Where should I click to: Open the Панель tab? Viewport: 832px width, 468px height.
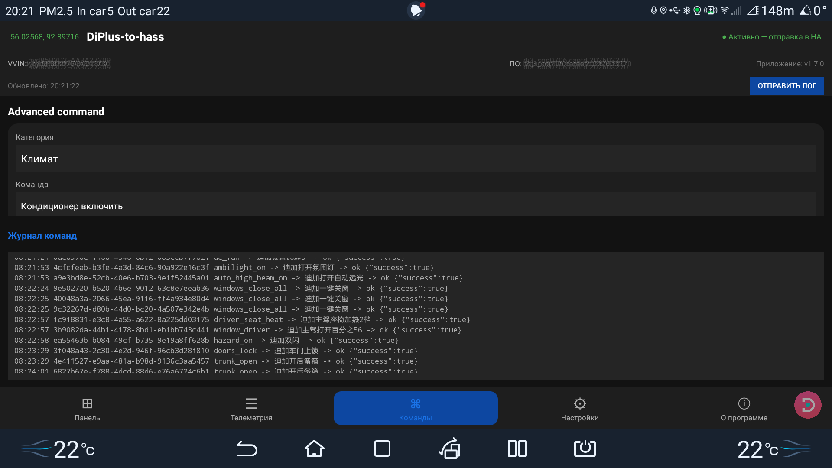click(x=87, y=409)
